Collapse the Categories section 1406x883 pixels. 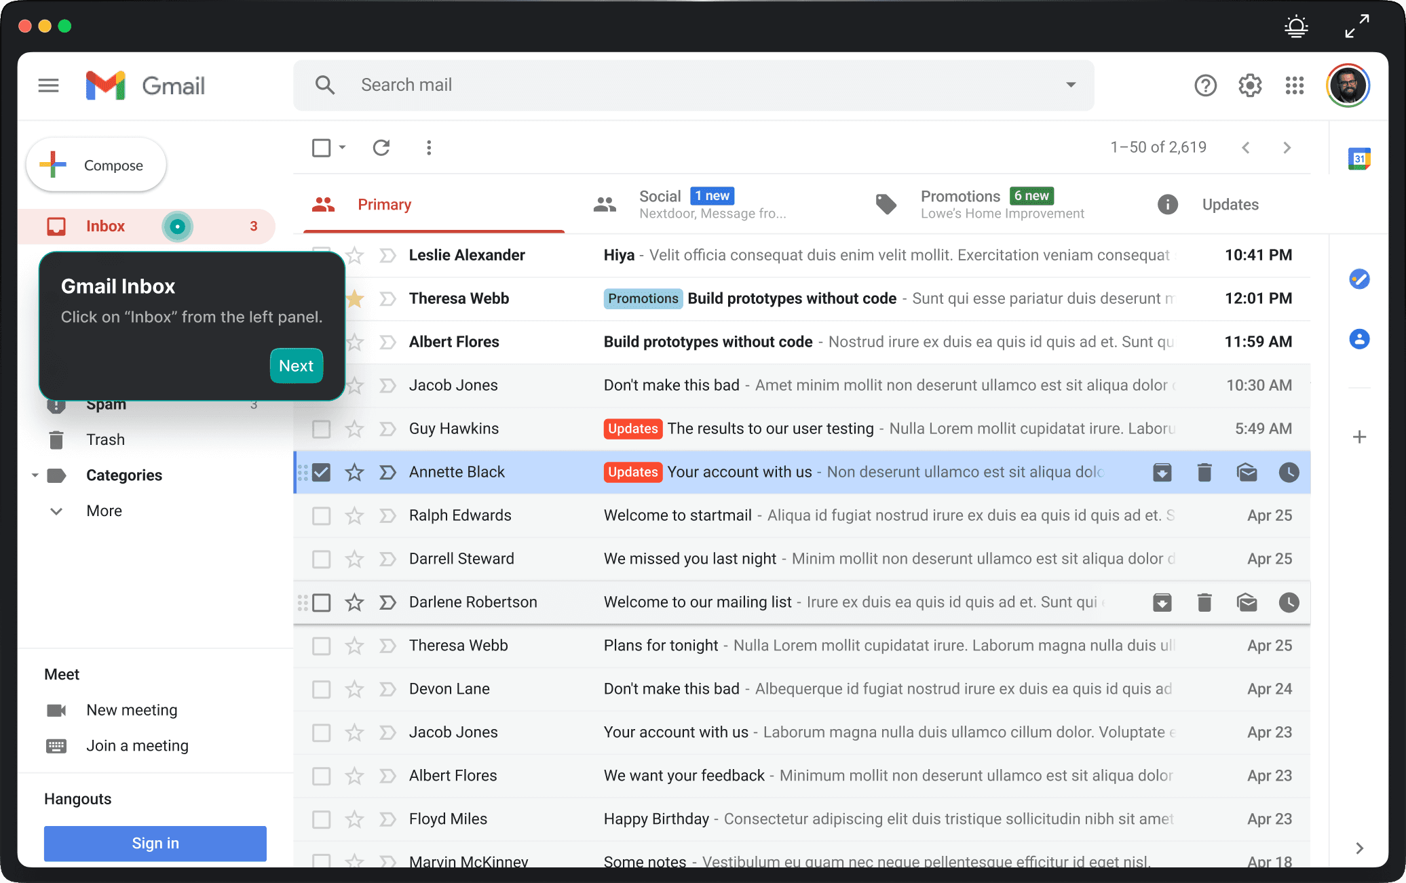click(x=35, y=475)
